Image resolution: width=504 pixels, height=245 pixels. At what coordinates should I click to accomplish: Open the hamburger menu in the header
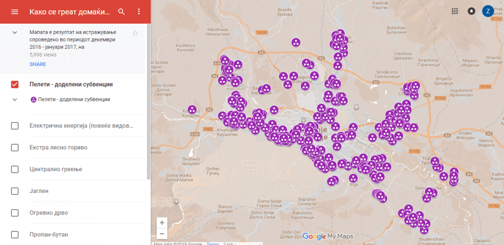(14, 12)
